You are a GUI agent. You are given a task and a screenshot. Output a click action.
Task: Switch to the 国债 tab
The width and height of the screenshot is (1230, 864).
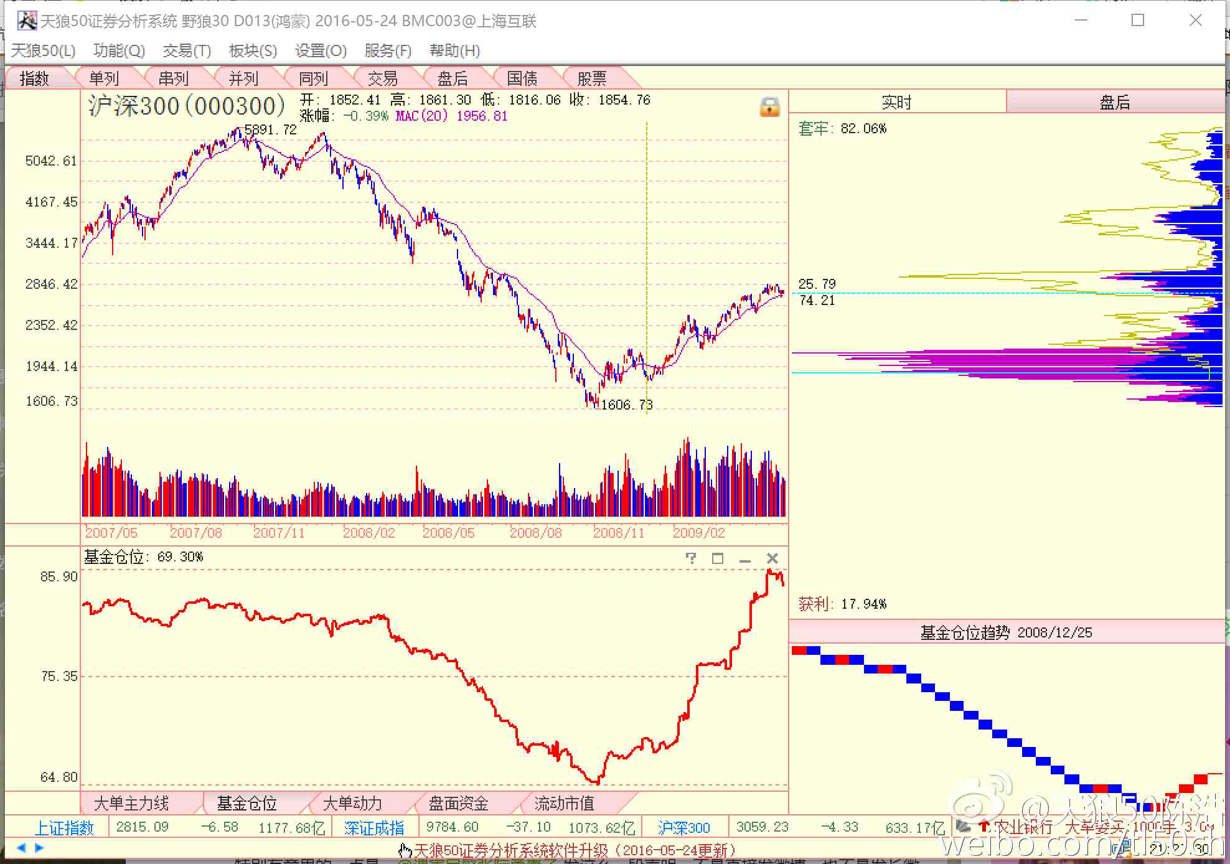coord(522,78)
